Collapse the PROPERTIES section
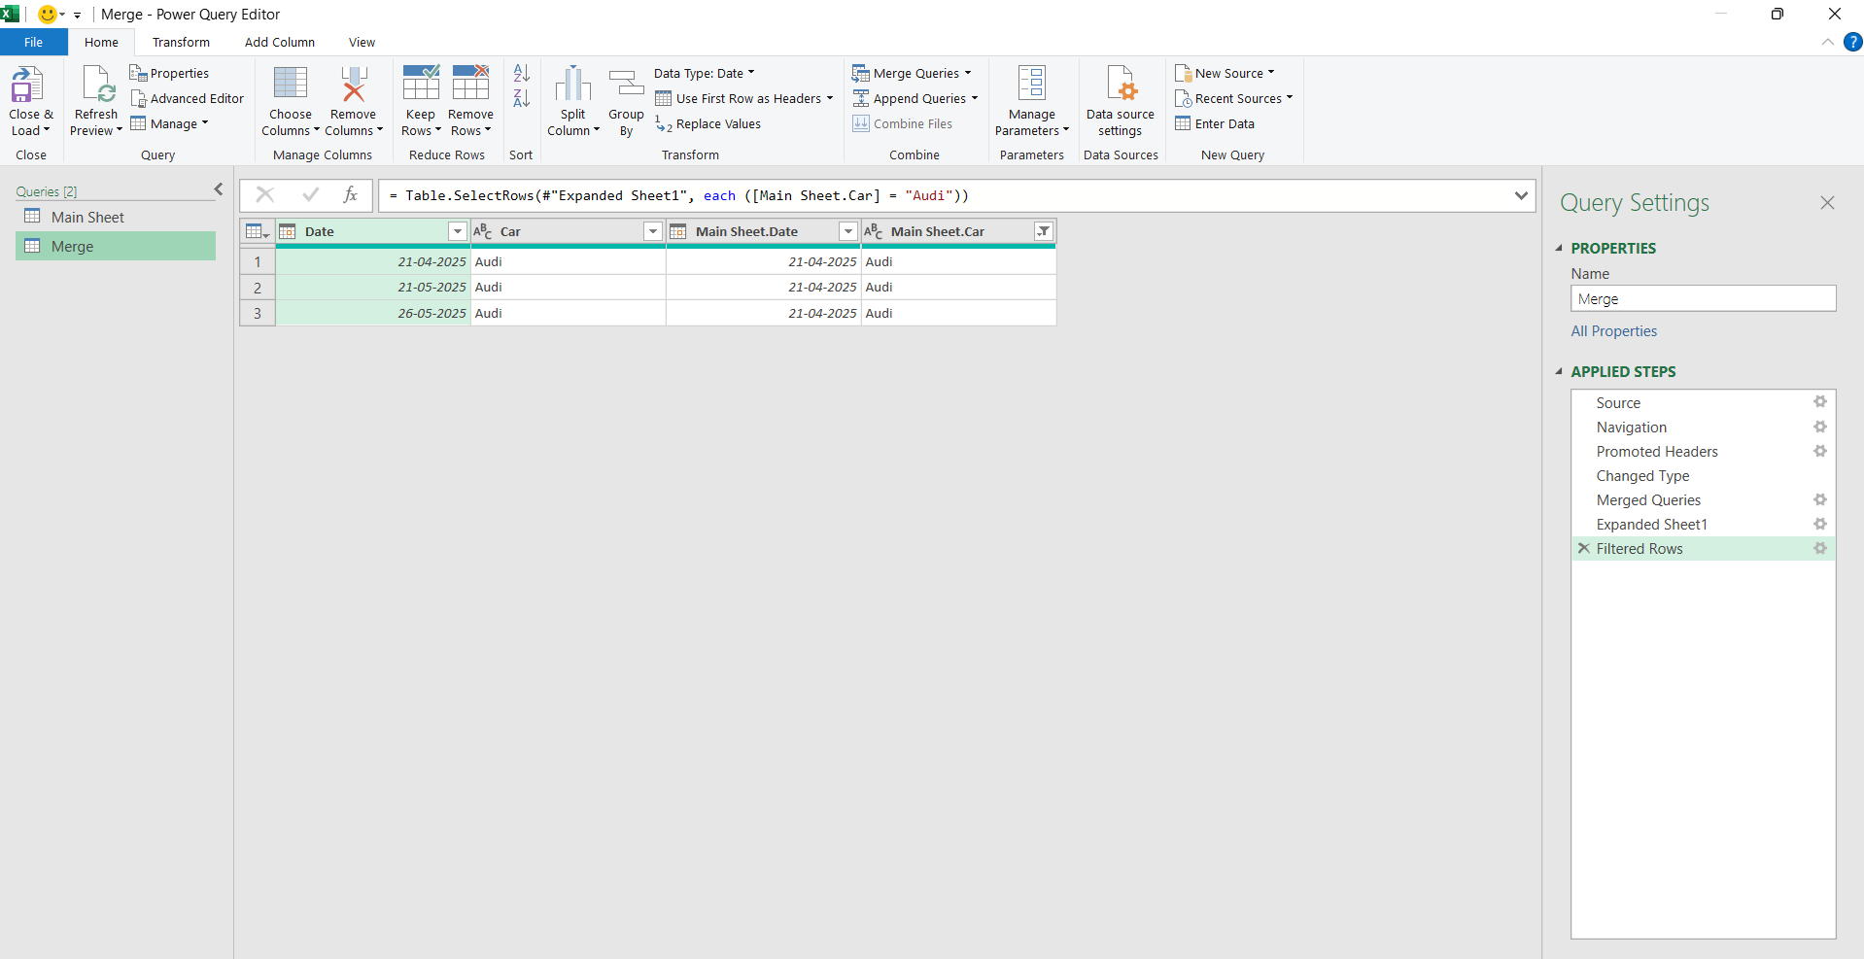Viewport: 1864px width, 959px height. pyautogui.click(x=1559, y=248)
